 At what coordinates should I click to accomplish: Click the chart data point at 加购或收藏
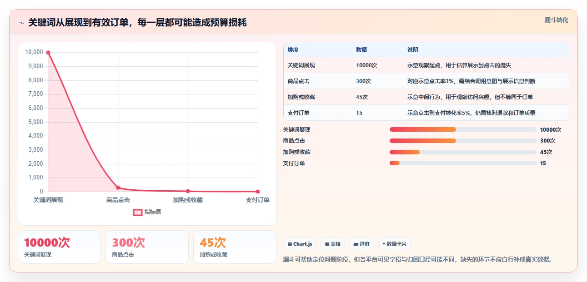(188, 191)
